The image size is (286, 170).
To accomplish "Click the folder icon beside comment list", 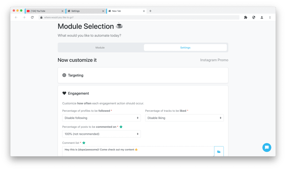I will tap(219, 151).
